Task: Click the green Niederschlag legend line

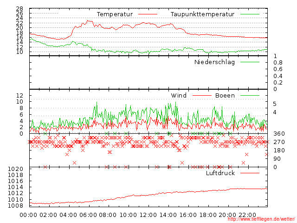Action: click(x=250, y=62)
